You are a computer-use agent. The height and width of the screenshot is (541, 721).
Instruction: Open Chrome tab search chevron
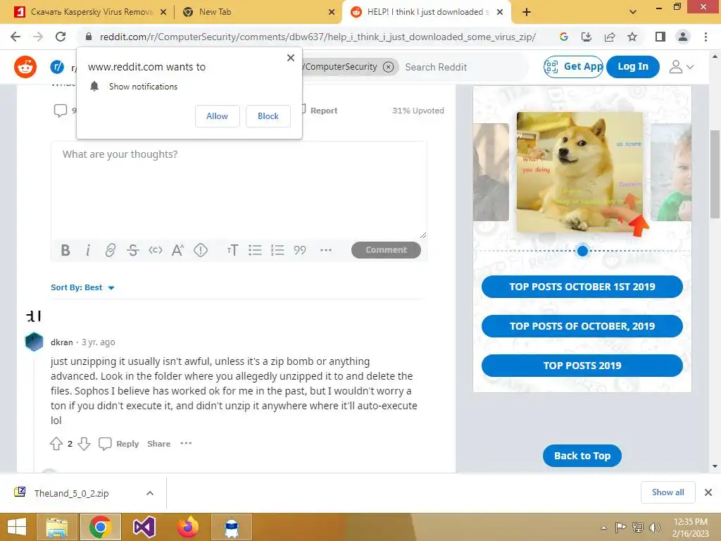pos(633,12)
